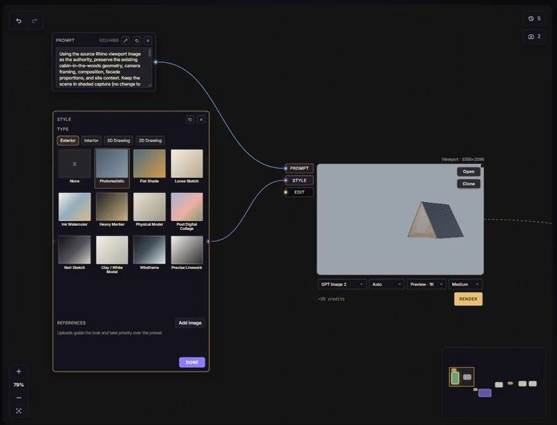Switch to the 3D Drawing type tab
Viewport: 557px width, 425px height.
[x=118, y=140]
